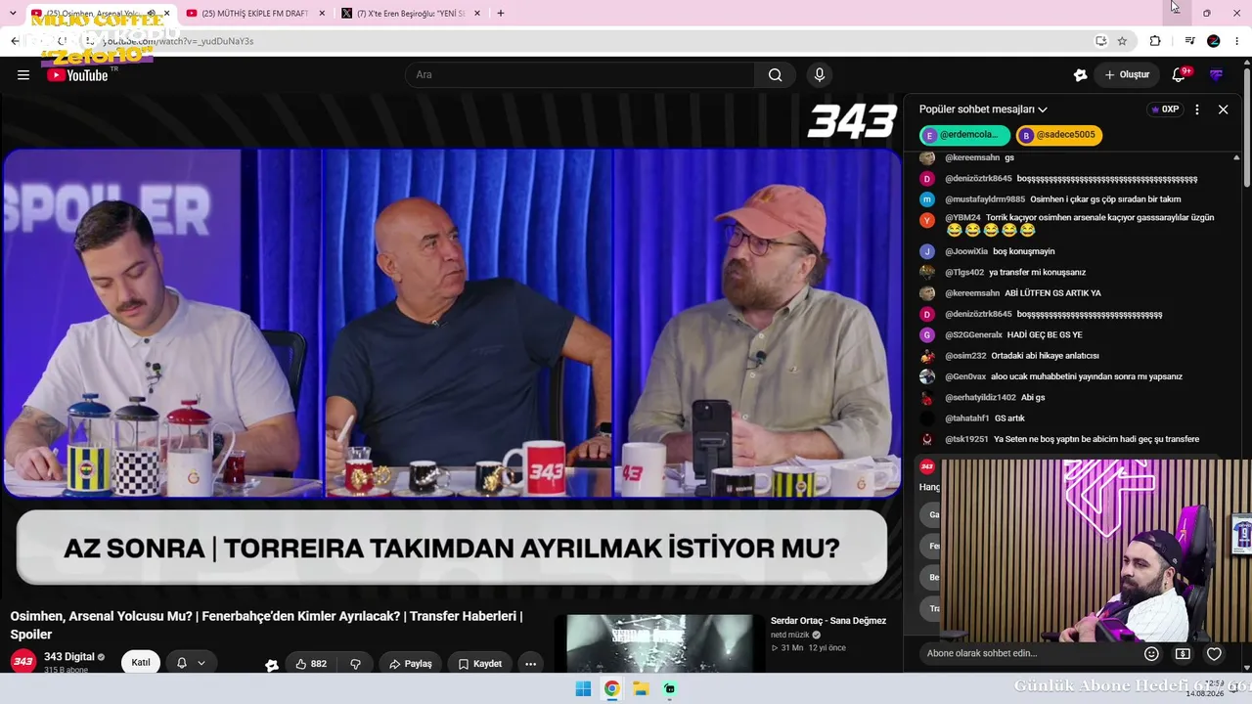This screenshot has width=1252, height=704.
Task: Open media controls icon in browser toolbar
Action: (1189, 41)
